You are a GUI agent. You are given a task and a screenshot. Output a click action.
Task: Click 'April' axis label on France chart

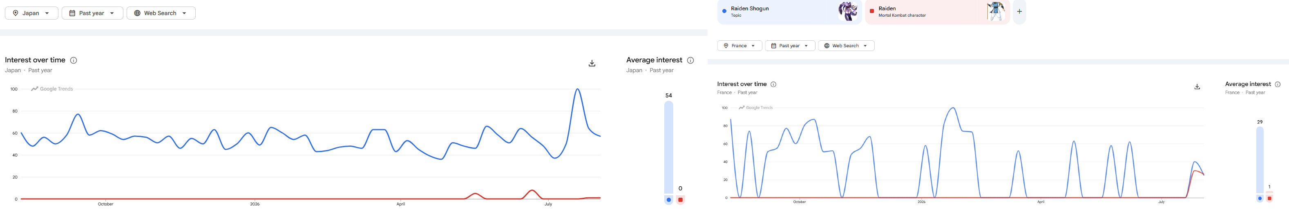click(1041, 202)
